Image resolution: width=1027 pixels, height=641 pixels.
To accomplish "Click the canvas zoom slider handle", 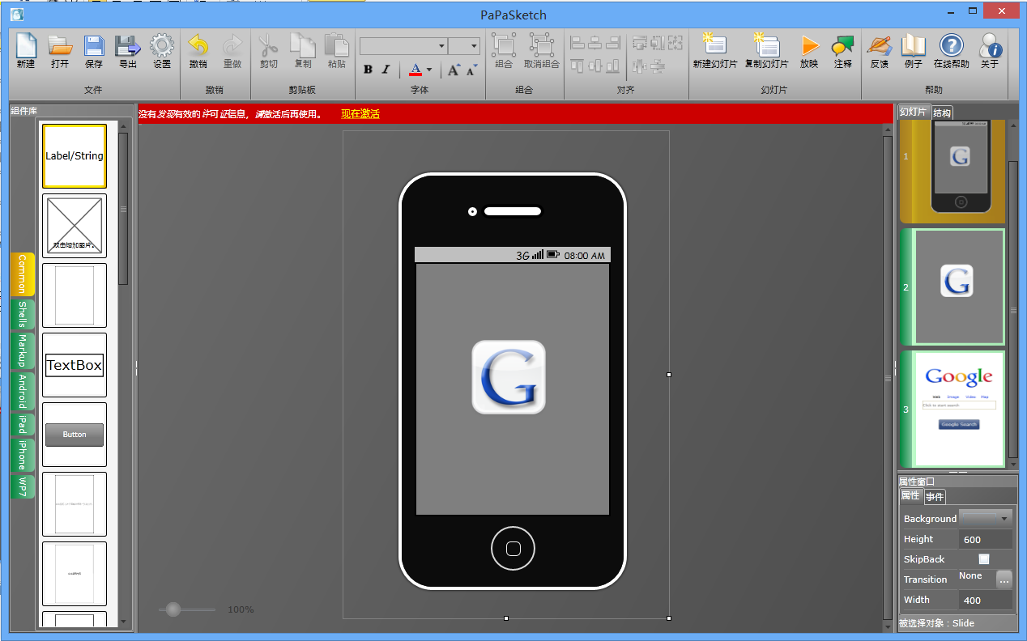I will tap(173, 609).
